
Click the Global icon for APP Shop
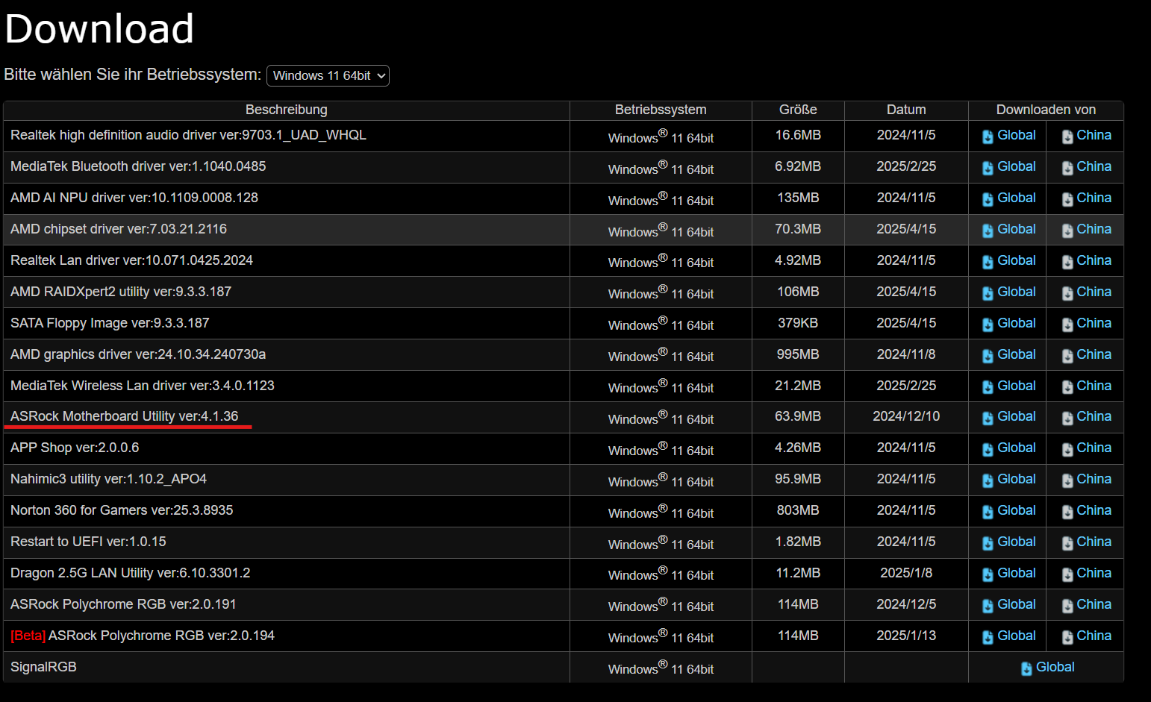988,449
